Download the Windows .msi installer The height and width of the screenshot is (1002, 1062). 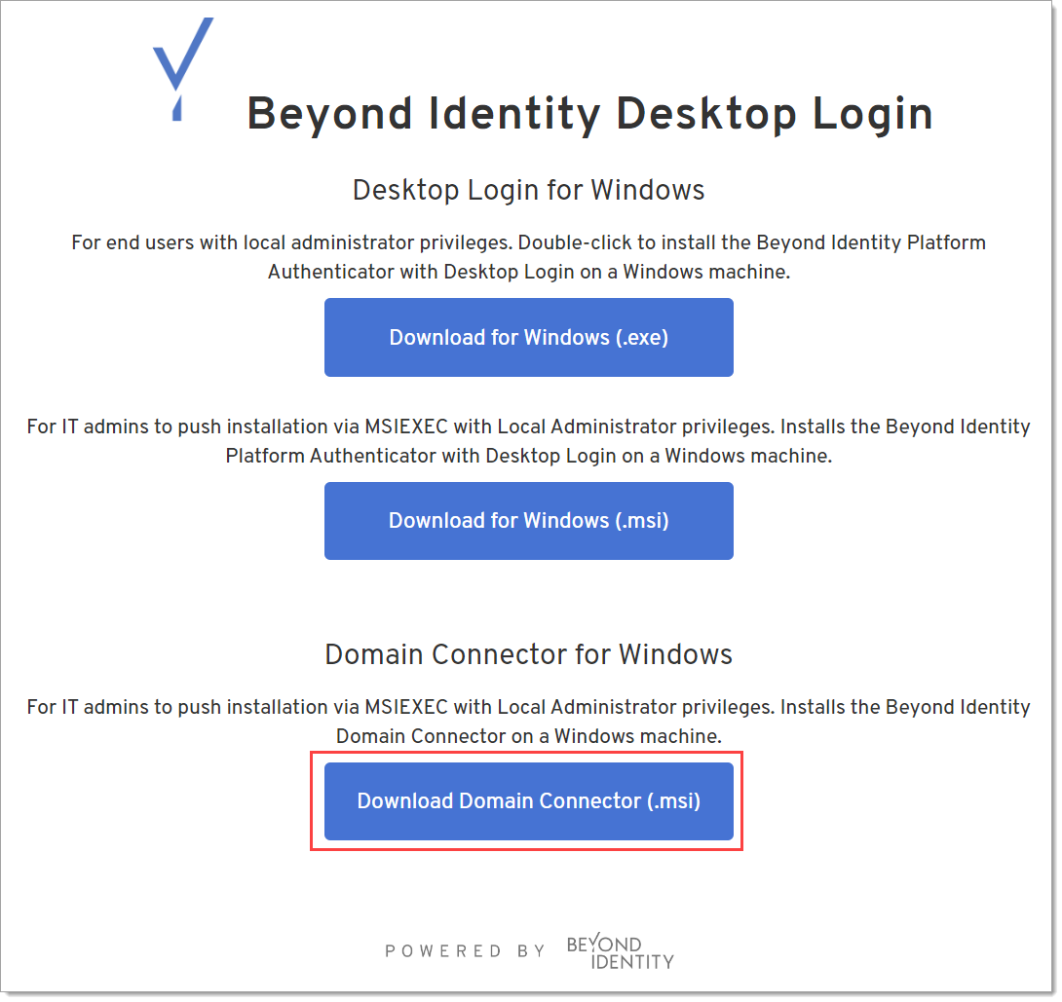(x=528, y=521)
